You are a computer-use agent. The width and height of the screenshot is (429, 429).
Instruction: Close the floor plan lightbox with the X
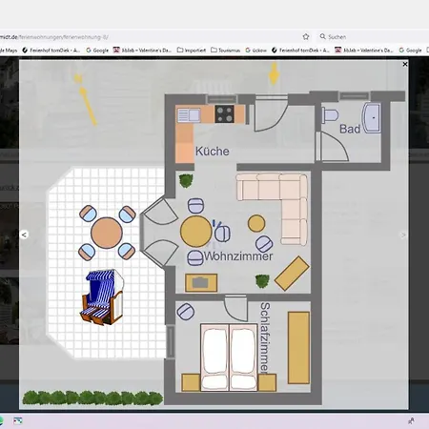click(405, 64)
